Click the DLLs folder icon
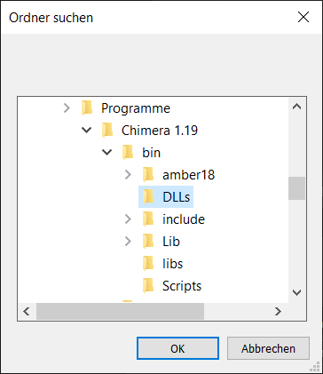This screenshot has width=323, height=374. [148, 197]
